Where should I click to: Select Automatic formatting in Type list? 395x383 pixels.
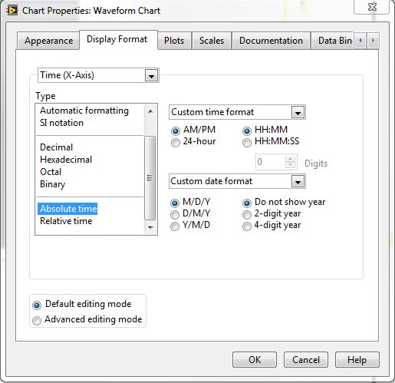coord(84,111)
